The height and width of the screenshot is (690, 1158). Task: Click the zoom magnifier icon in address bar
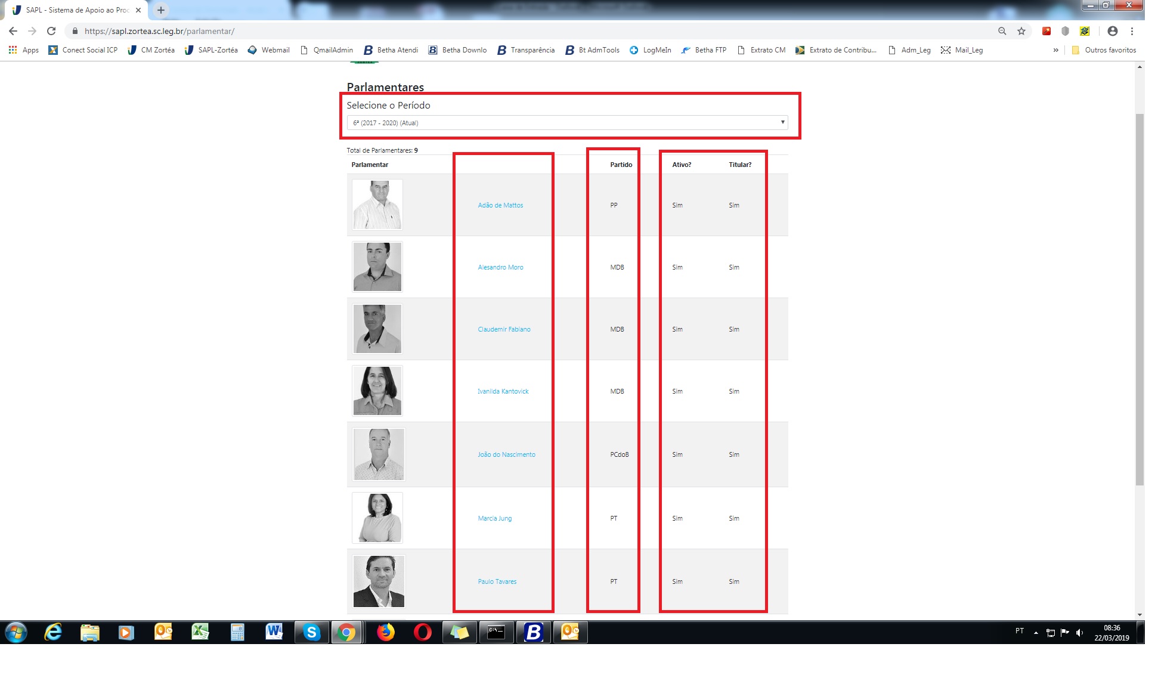click(x=1002, y=31)
